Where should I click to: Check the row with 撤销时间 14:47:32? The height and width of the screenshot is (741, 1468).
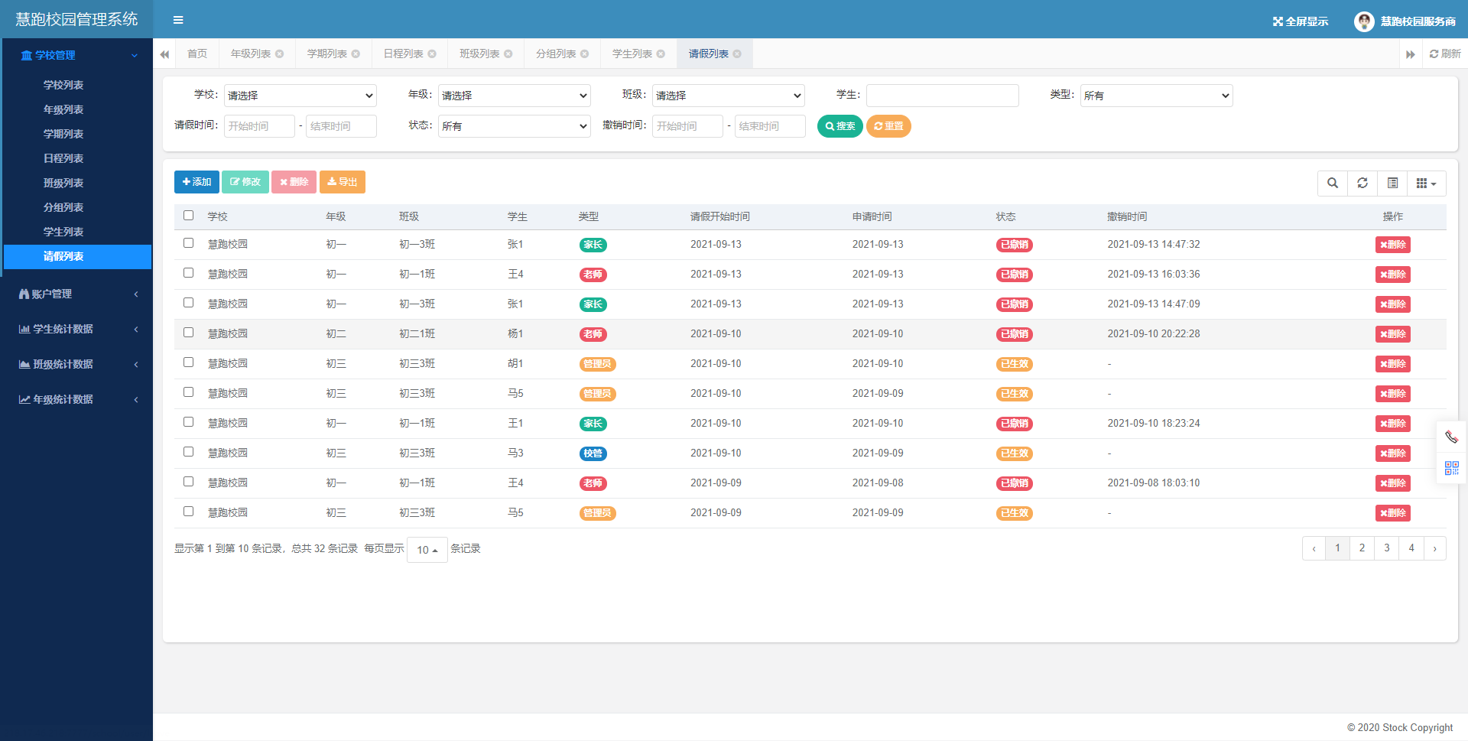coord(189,243)
